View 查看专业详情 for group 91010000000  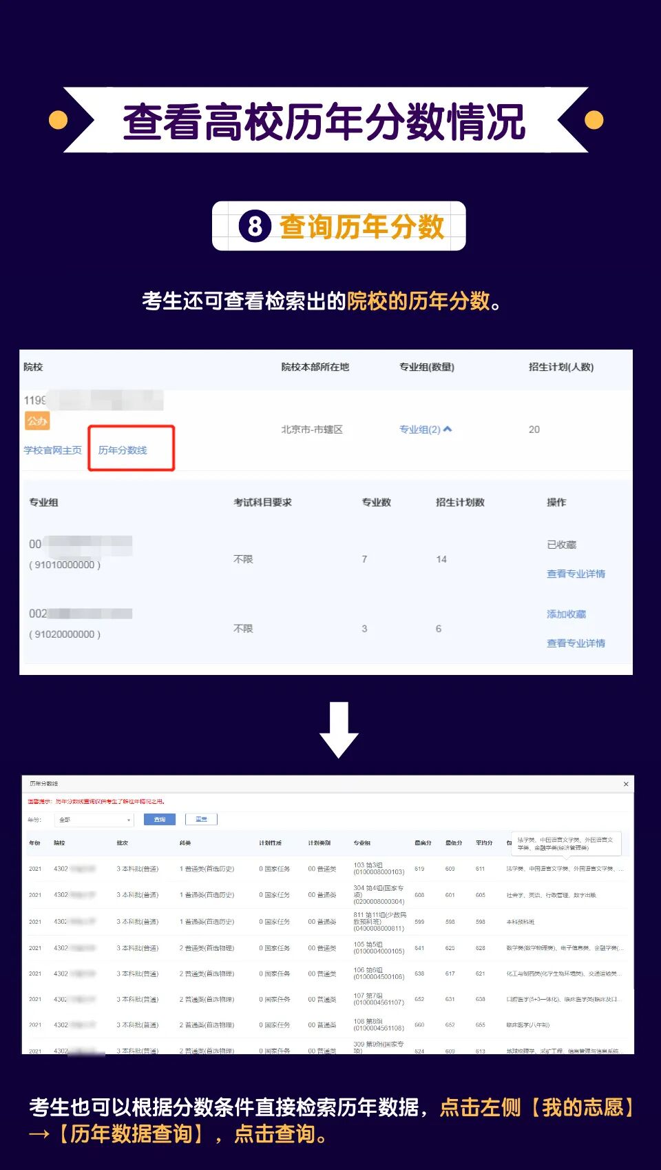[576, 574]
